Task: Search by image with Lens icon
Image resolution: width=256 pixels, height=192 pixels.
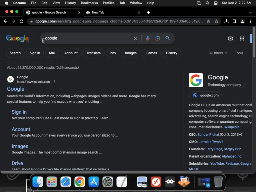Action: (x=157, y=38)
